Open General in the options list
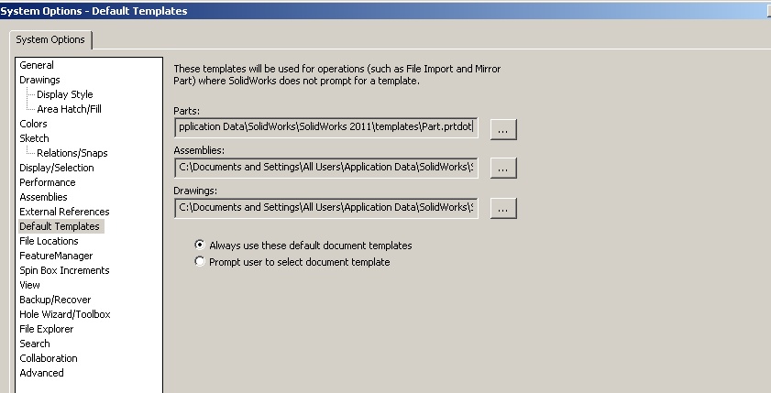The width and height of the screenshot is (771, 393). pos(37,65)
